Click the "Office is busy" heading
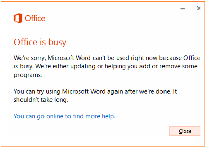 point(40,42)
